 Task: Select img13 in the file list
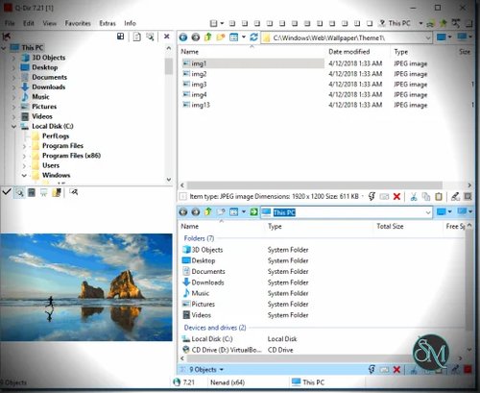201,105
